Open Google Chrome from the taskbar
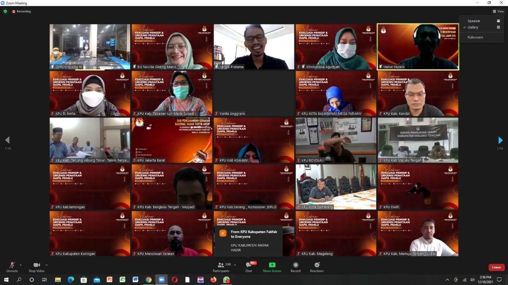The height and width of the screenshot is (285, 508). pyautogui.click(x=148, y=280)
